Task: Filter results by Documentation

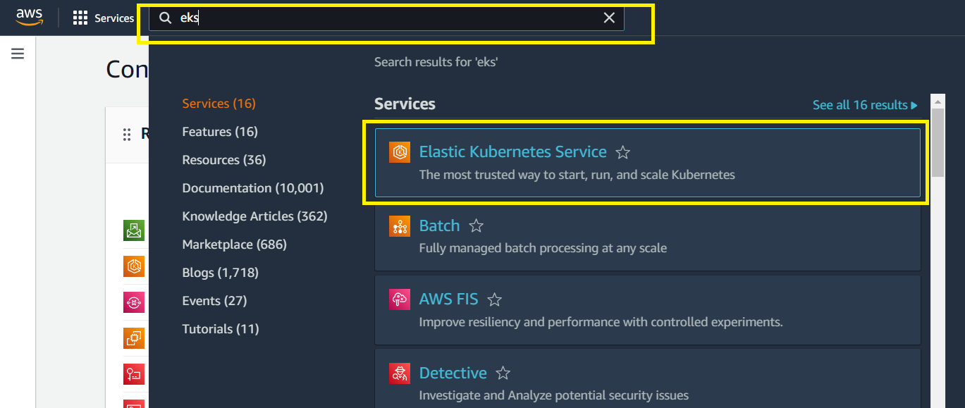Action: click(252, 187)
